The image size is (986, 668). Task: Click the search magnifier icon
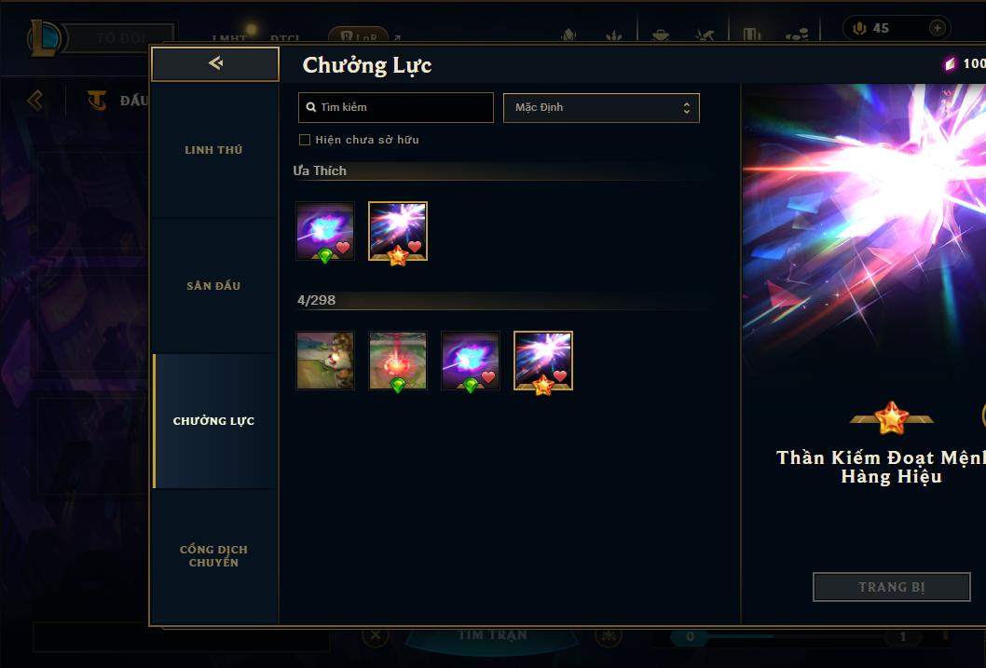tap(310, 107)
